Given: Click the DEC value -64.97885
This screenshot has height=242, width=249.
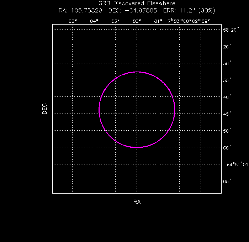Looking at the screenshot, I should 141,11.
